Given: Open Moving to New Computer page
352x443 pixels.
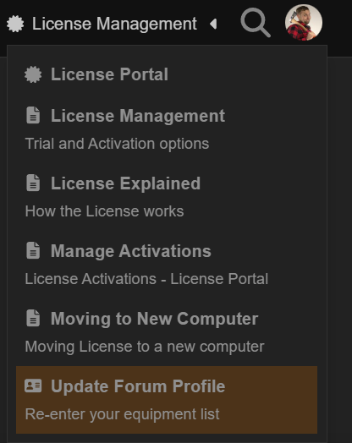Looking at the screenshot, I should 154,319.
